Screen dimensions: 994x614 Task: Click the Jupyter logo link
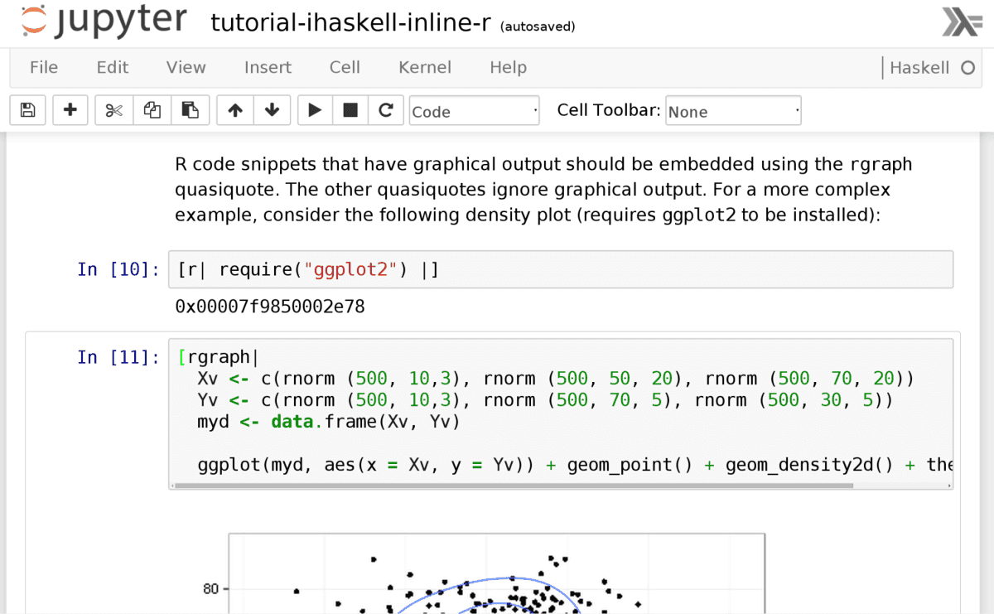[x=104, y=22]
